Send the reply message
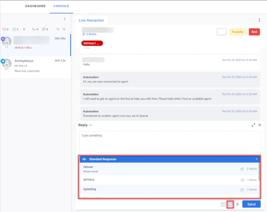Image resolution: width=267 pixels, height=212 pixels. [251, 204]
